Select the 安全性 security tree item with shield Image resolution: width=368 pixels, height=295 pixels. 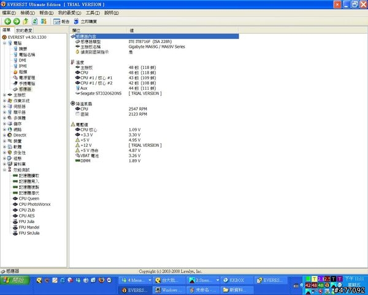[17, 152]
